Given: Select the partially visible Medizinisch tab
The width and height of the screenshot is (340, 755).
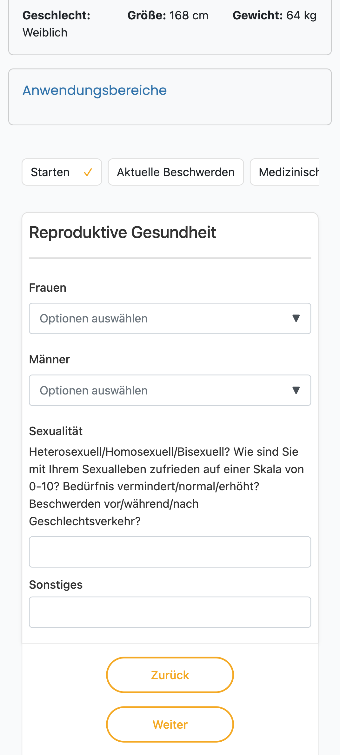Looking at the screenshot, I should pos(284,172).
